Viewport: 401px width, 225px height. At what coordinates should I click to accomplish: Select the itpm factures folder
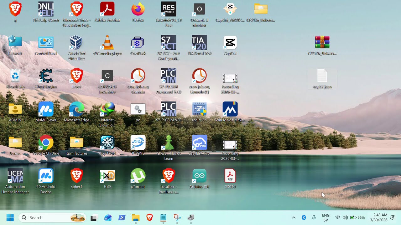point(76,145)
